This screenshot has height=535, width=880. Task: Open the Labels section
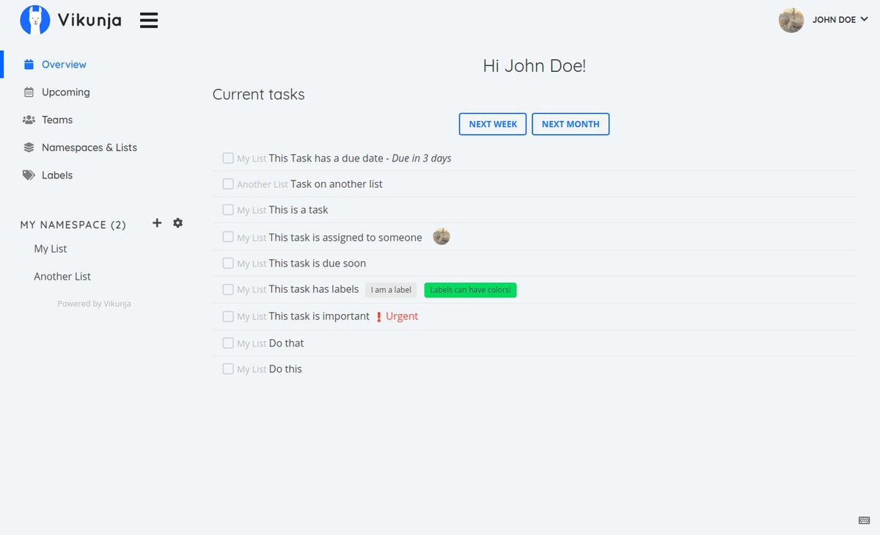coord(57,175)
